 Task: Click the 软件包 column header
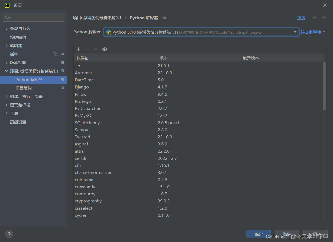(x=115, y=58)
